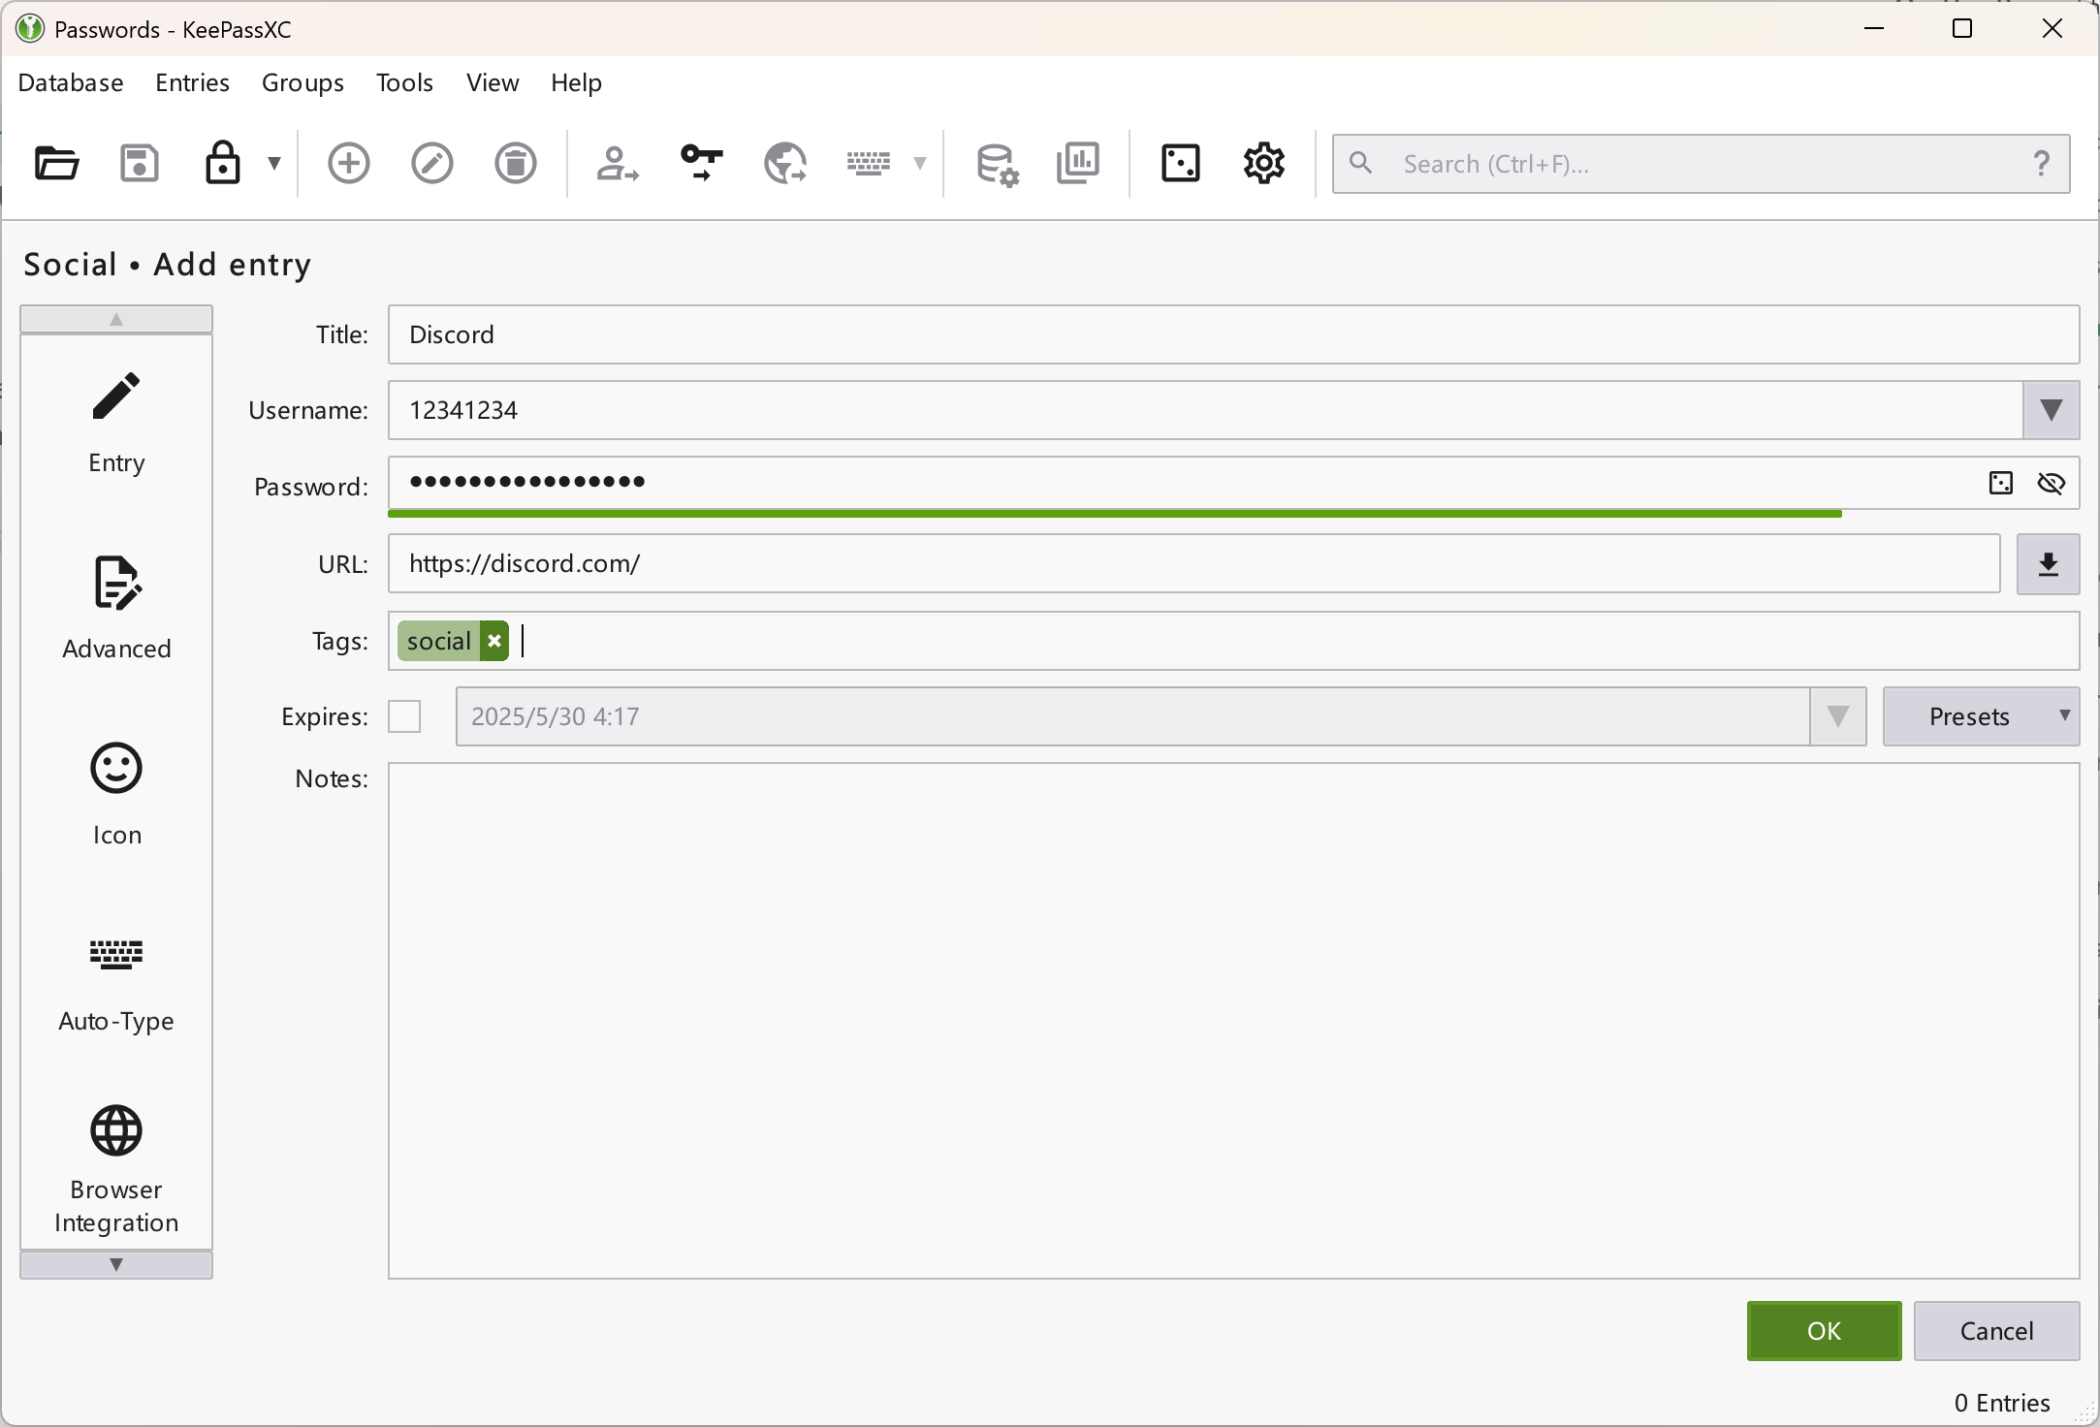This screenshot has height=1427, width=2100.
Task: Click the Copy username icon
Action: click(x=618, y=163)
